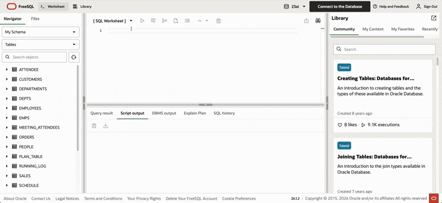The height and width of the screenshot is (203, 442).
Task: Click the new file icon in toolbar
Action: [176, 20]
